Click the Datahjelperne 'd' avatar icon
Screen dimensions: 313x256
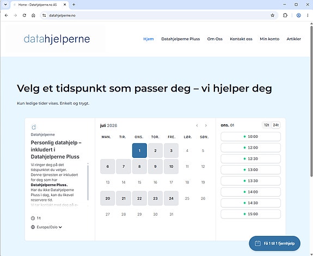(x=34, y=127)
